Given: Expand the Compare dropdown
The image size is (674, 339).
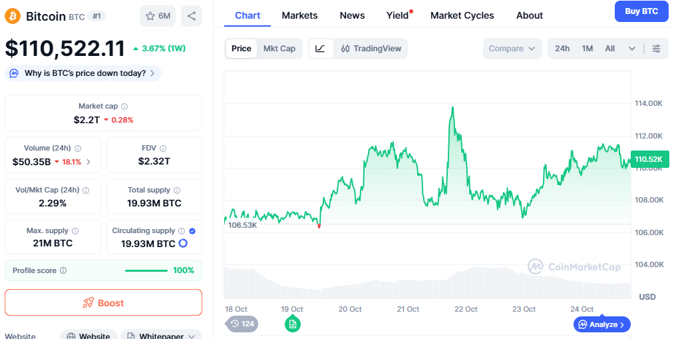Looking at the screenshot, I should pyautogui.click(x=512, y=49).
